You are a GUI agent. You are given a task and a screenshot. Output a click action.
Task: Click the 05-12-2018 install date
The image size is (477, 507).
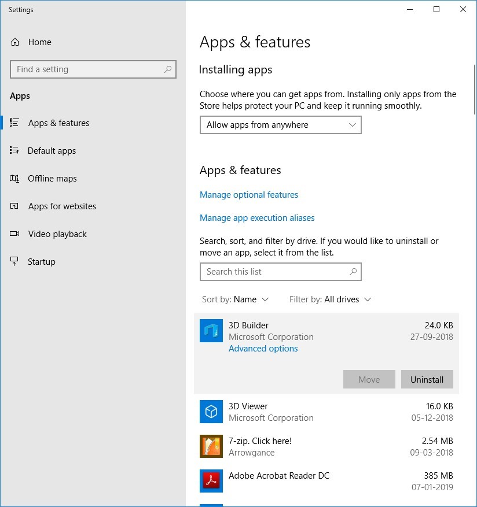click(x=432, y=418)
